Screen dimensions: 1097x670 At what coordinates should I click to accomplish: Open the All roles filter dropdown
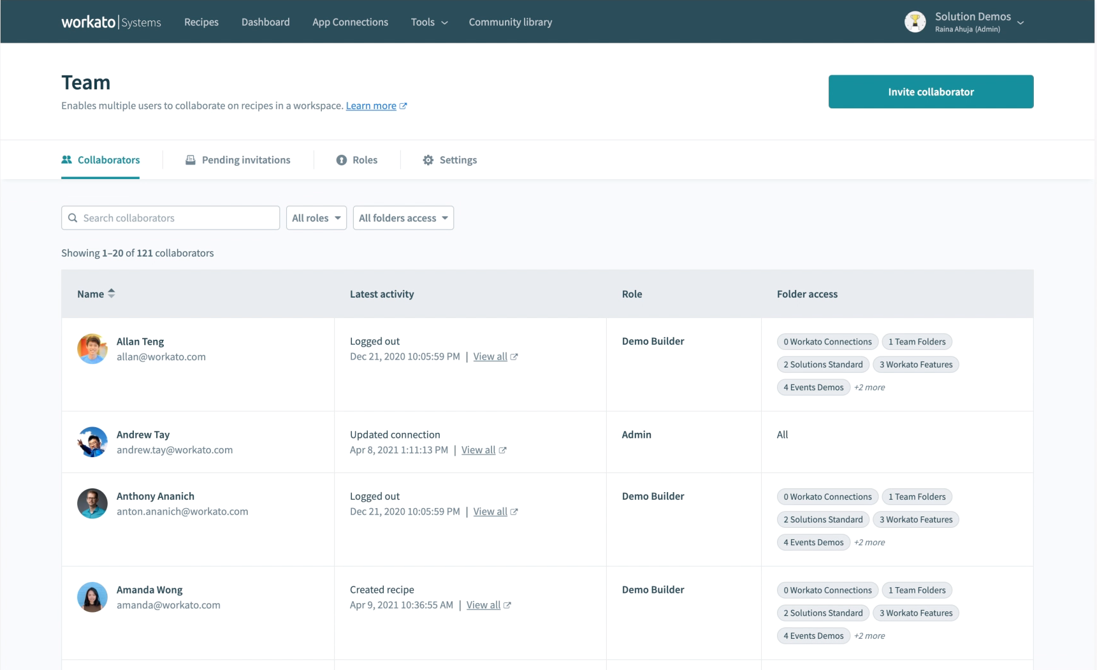pyautogui.click(x=316, y=218)
